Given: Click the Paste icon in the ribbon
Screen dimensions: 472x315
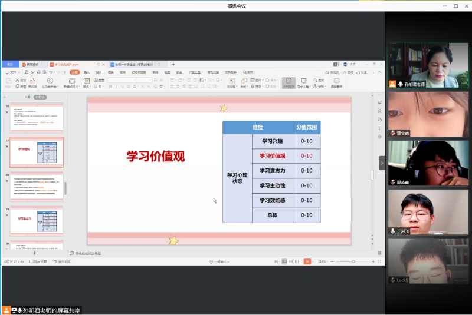Looking at the screenshot, I should coord(8,81).
